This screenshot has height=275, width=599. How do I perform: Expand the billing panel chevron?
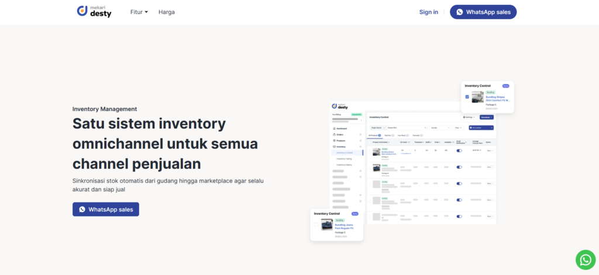[x=361, y=120]
